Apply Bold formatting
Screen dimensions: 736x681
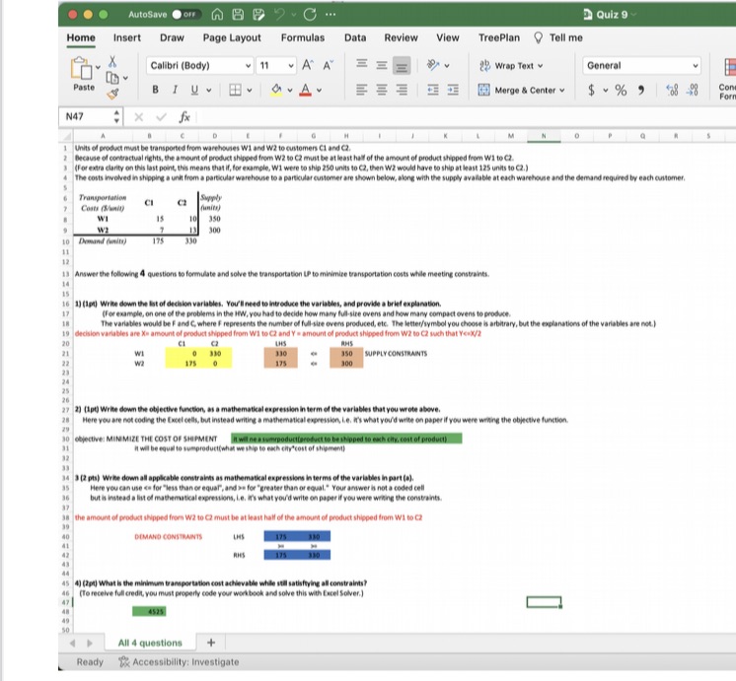(155, 90)
